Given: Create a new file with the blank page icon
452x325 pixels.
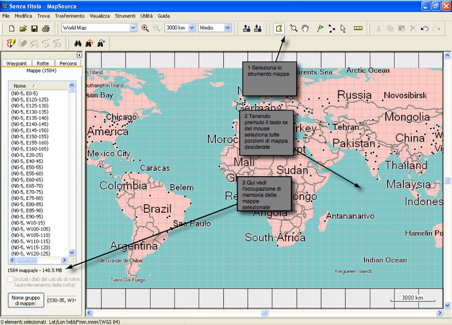Looking at the screenshot, I should (11, 28).
